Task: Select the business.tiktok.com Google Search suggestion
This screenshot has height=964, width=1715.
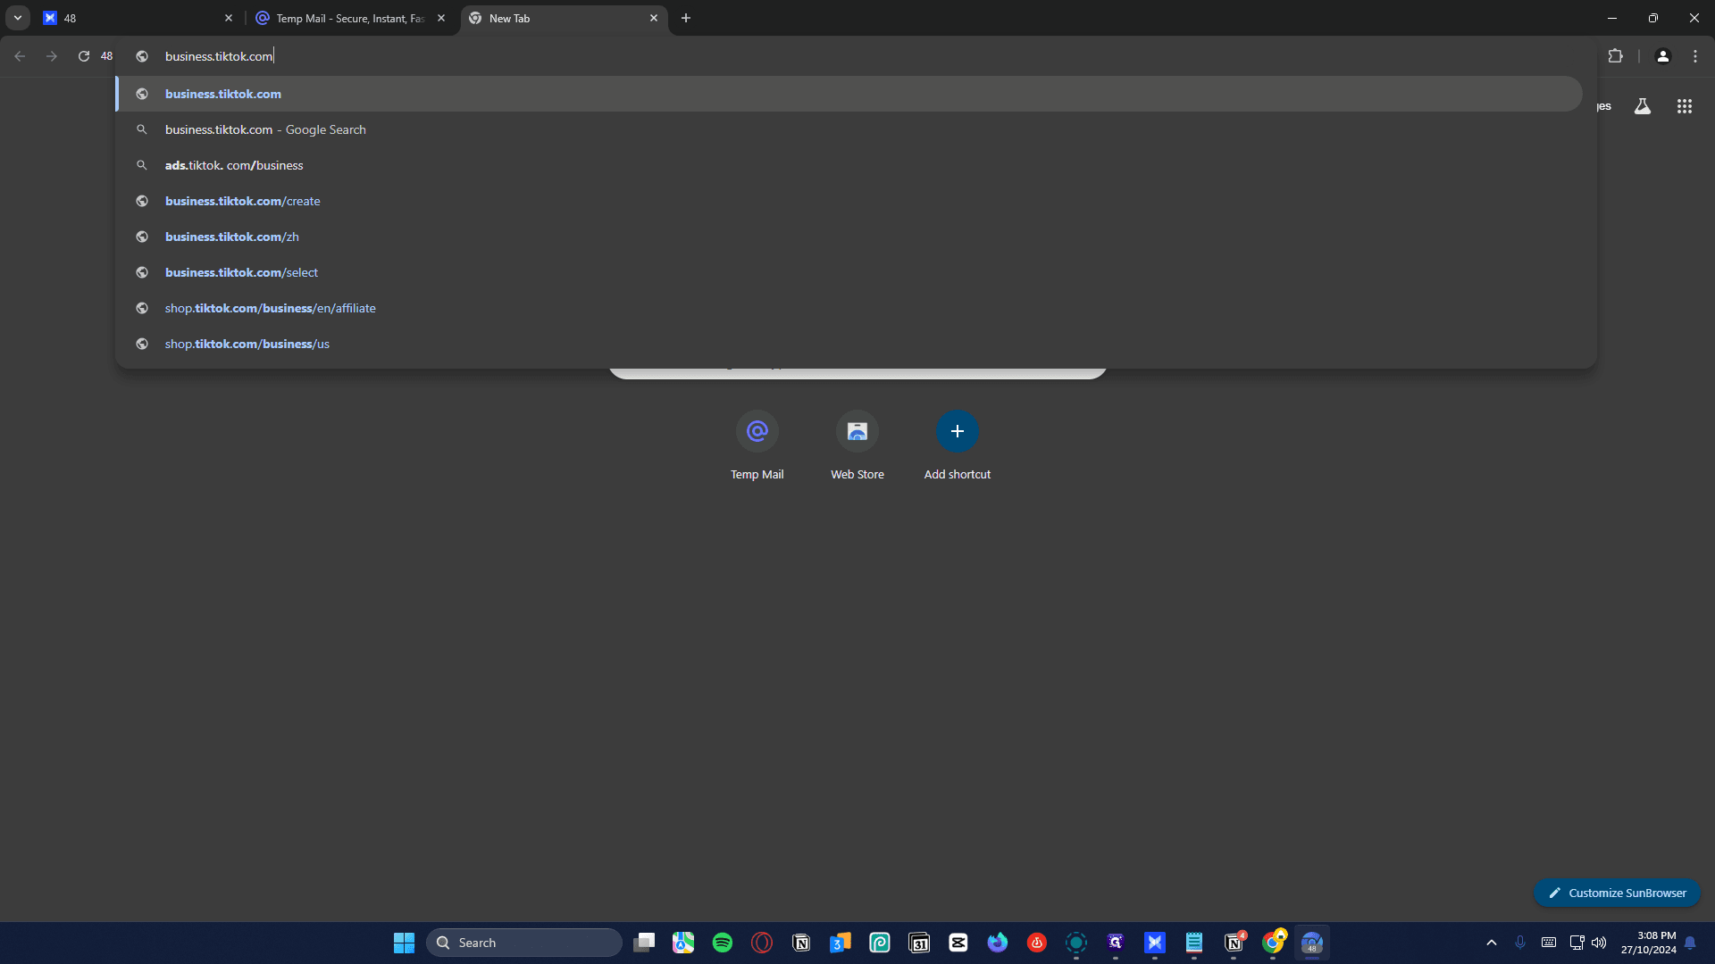Action: point(849,129)
